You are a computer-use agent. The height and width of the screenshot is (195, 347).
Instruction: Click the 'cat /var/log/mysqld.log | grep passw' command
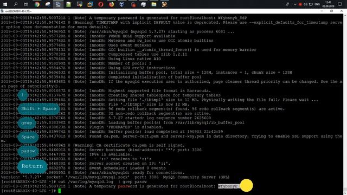pos(102,182)
